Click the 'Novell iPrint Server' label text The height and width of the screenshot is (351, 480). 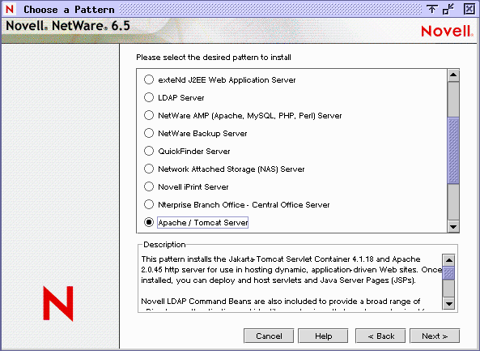tap(193, 186)
